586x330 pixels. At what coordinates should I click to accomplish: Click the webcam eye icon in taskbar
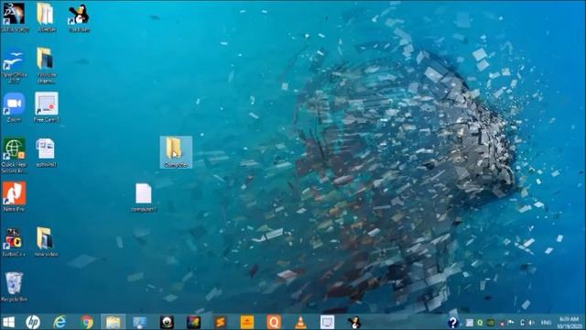click(167, 322)
